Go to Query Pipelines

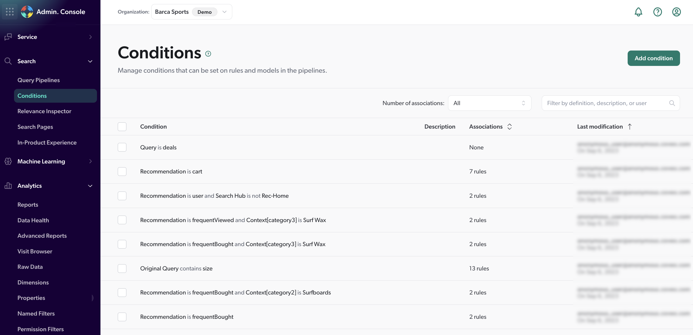point(38,80)
